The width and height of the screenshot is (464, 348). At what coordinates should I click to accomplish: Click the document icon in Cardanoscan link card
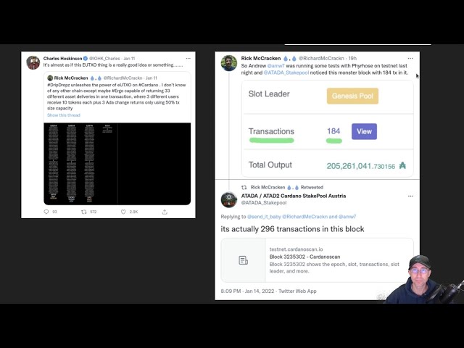[244, 260]
